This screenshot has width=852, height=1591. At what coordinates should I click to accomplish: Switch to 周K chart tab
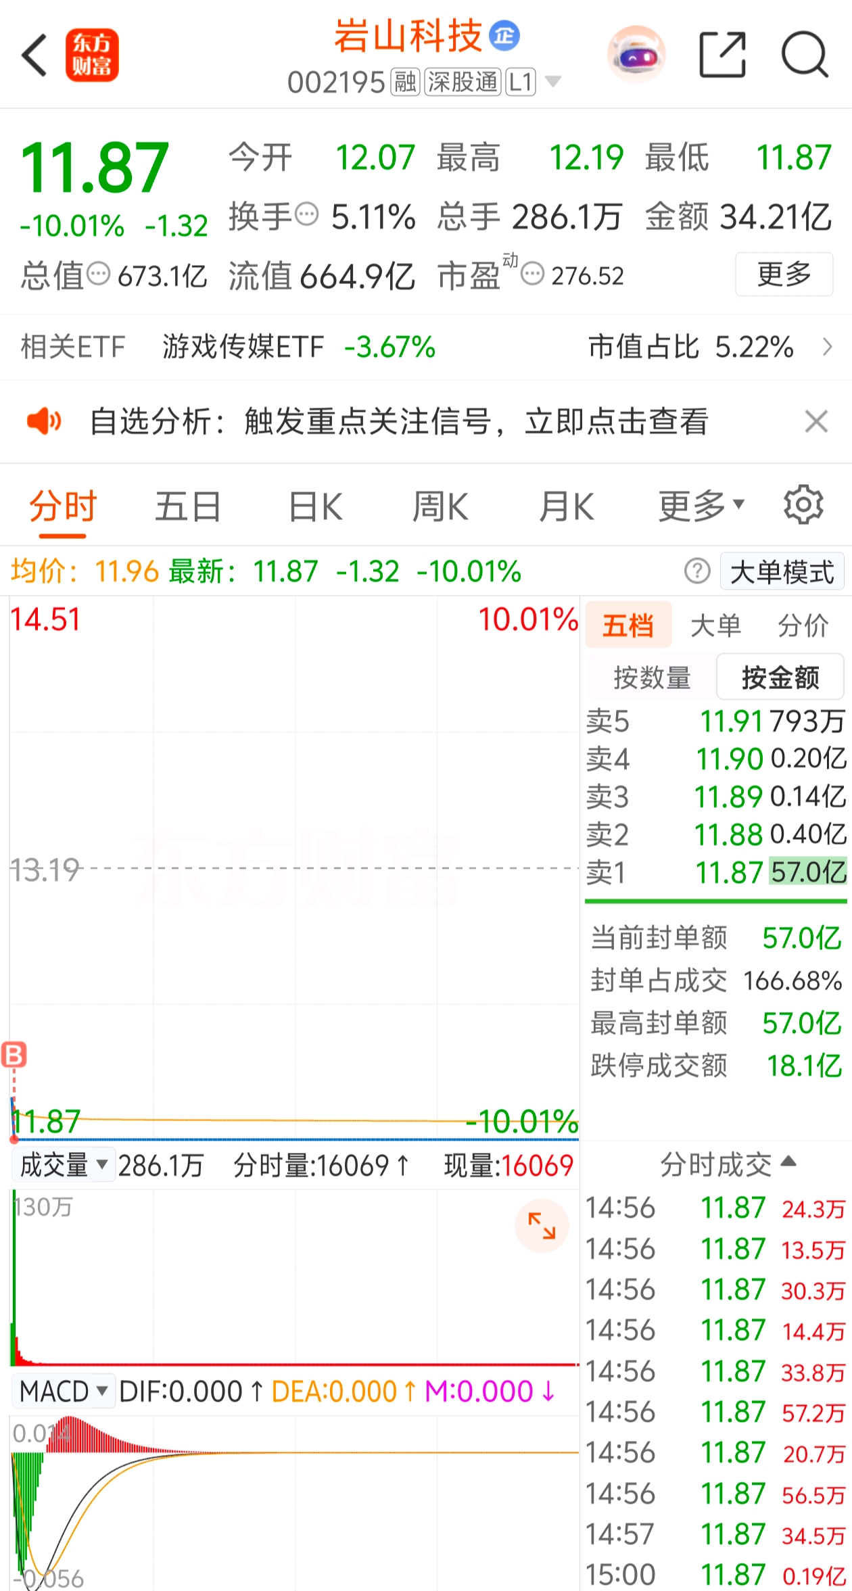440,506
